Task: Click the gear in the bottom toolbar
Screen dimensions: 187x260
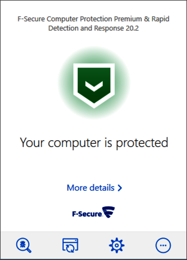Action: coord(117,245)
